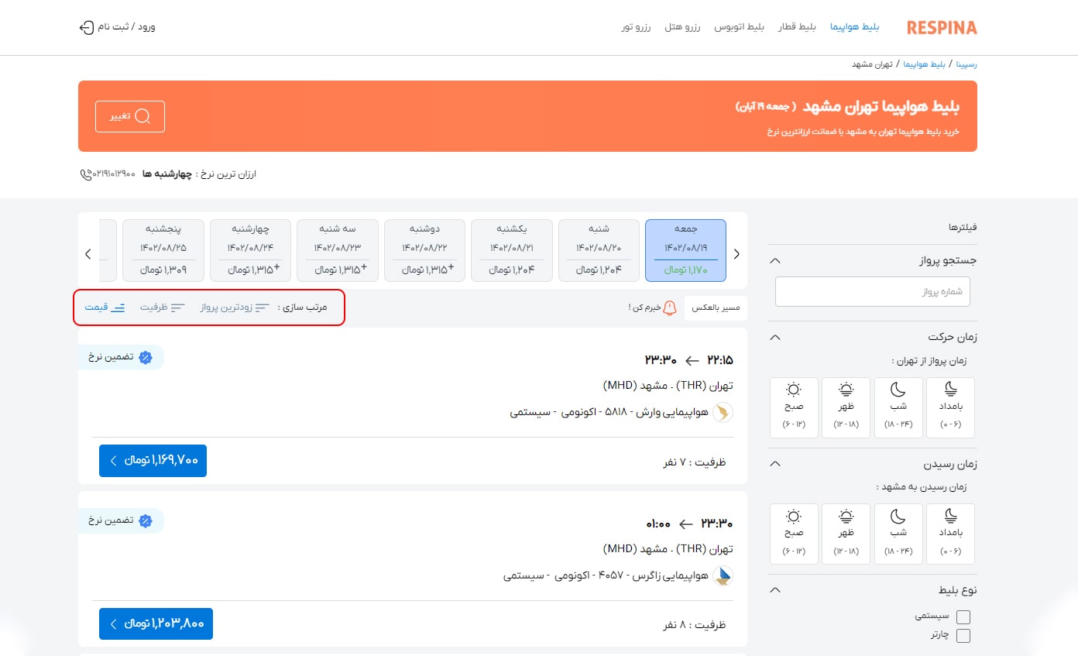Screen dimensions: 1078x656
Task: Click inside the شماره پرواز input field
Action: click(872, 291)
